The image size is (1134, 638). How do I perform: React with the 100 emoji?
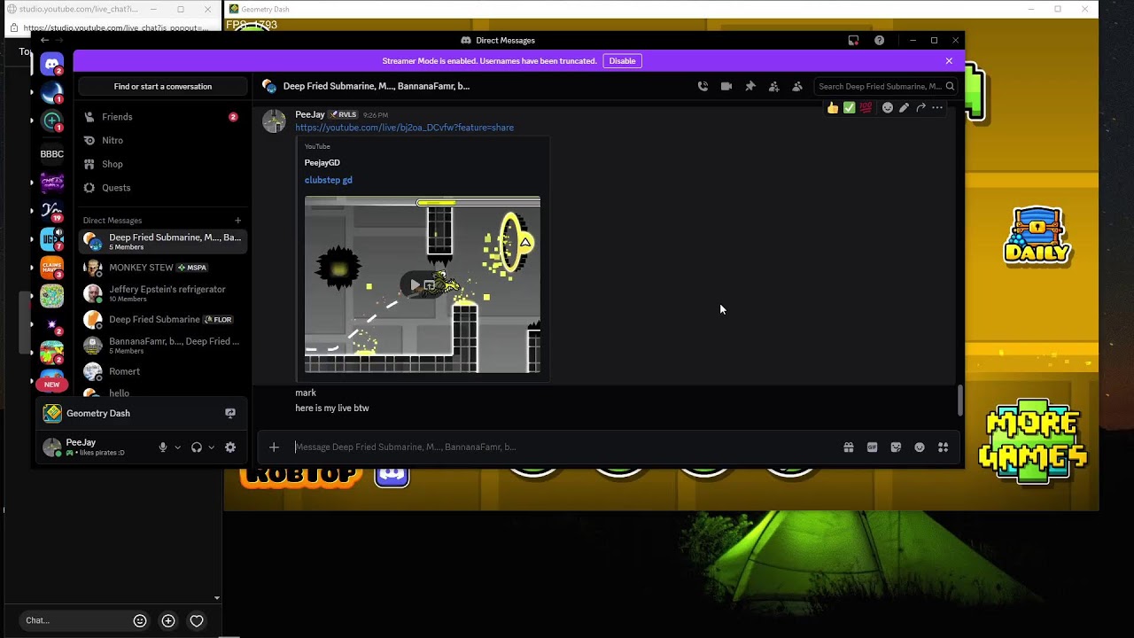[x=866, y=108]
